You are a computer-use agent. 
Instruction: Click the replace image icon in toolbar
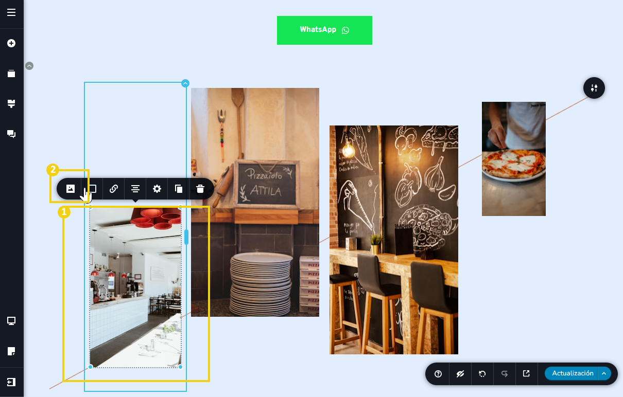click(x=71, y=189)
